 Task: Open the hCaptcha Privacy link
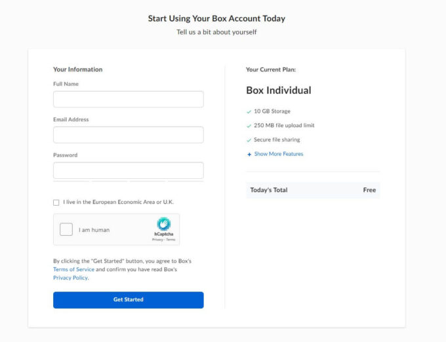[157, 240]
